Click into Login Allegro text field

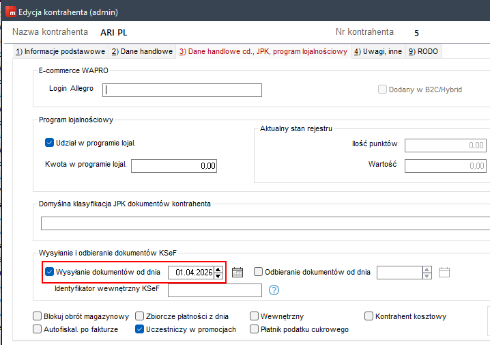(x=182, y=89)
